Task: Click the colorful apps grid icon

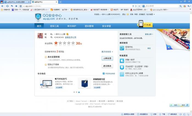Action: (x=185, y=6)
